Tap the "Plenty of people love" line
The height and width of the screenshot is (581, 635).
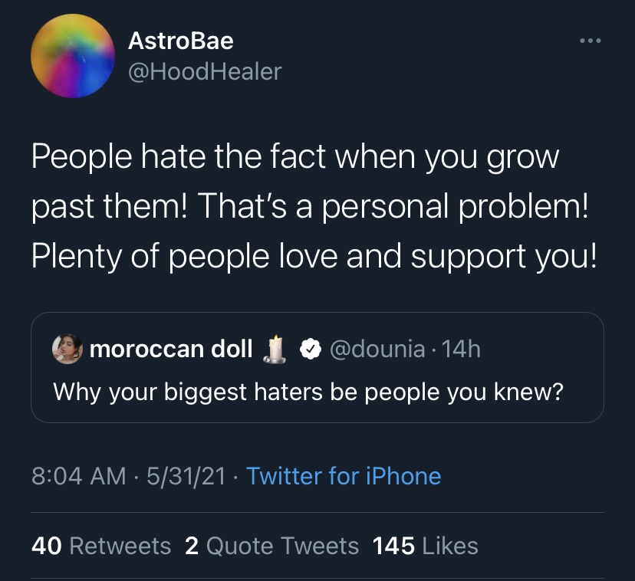313,256
